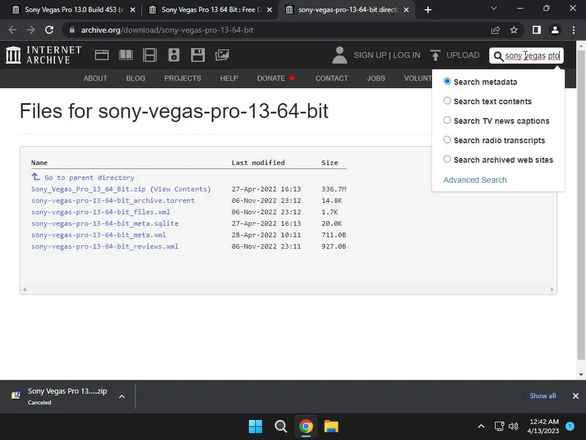Image resolution: width=586 pixels, height=440 pixels.
Task: Click the browser forward arrow
Action: coord(31,30)
